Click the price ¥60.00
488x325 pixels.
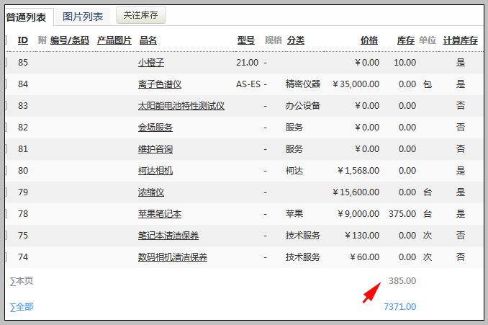coord(364,257)
